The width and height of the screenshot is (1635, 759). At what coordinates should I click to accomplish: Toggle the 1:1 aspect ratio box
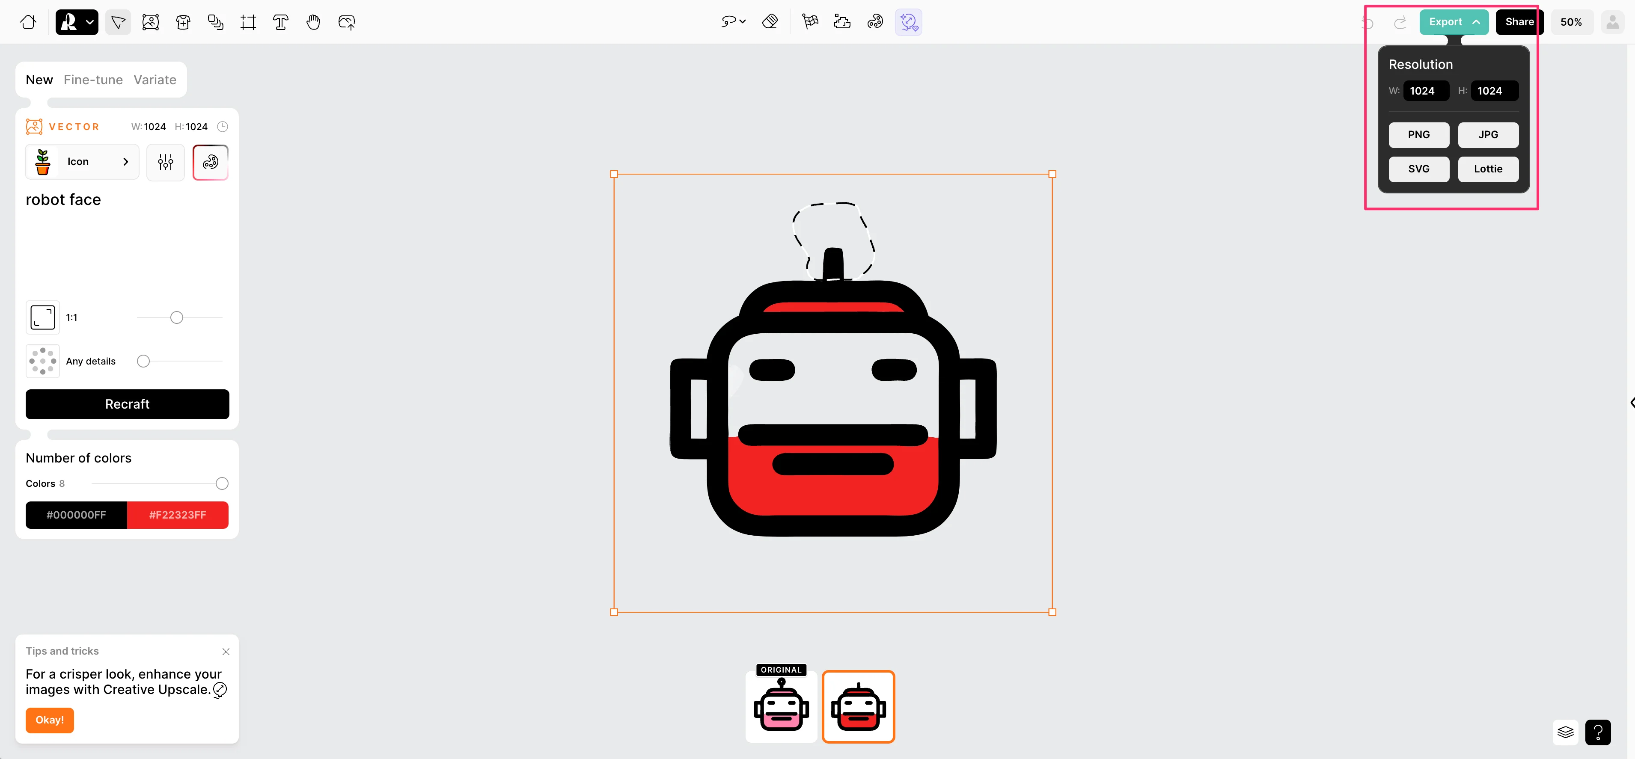click(x=42, y=317)
